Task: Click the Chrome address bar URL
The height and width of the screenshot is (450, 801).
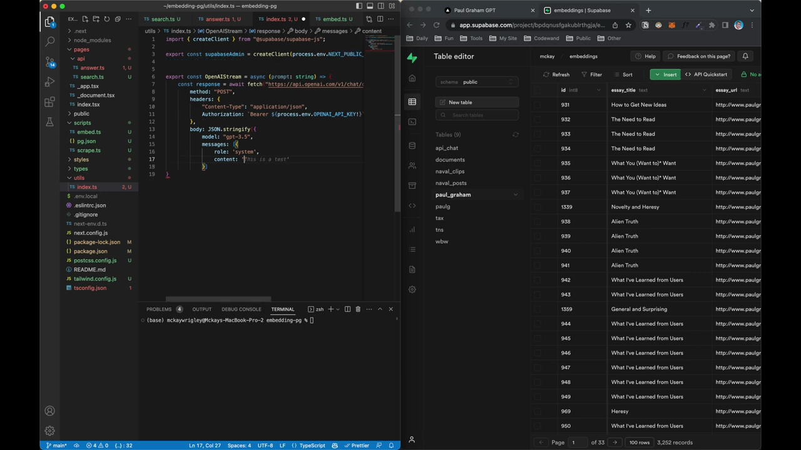Action: [x=532, y=25]
